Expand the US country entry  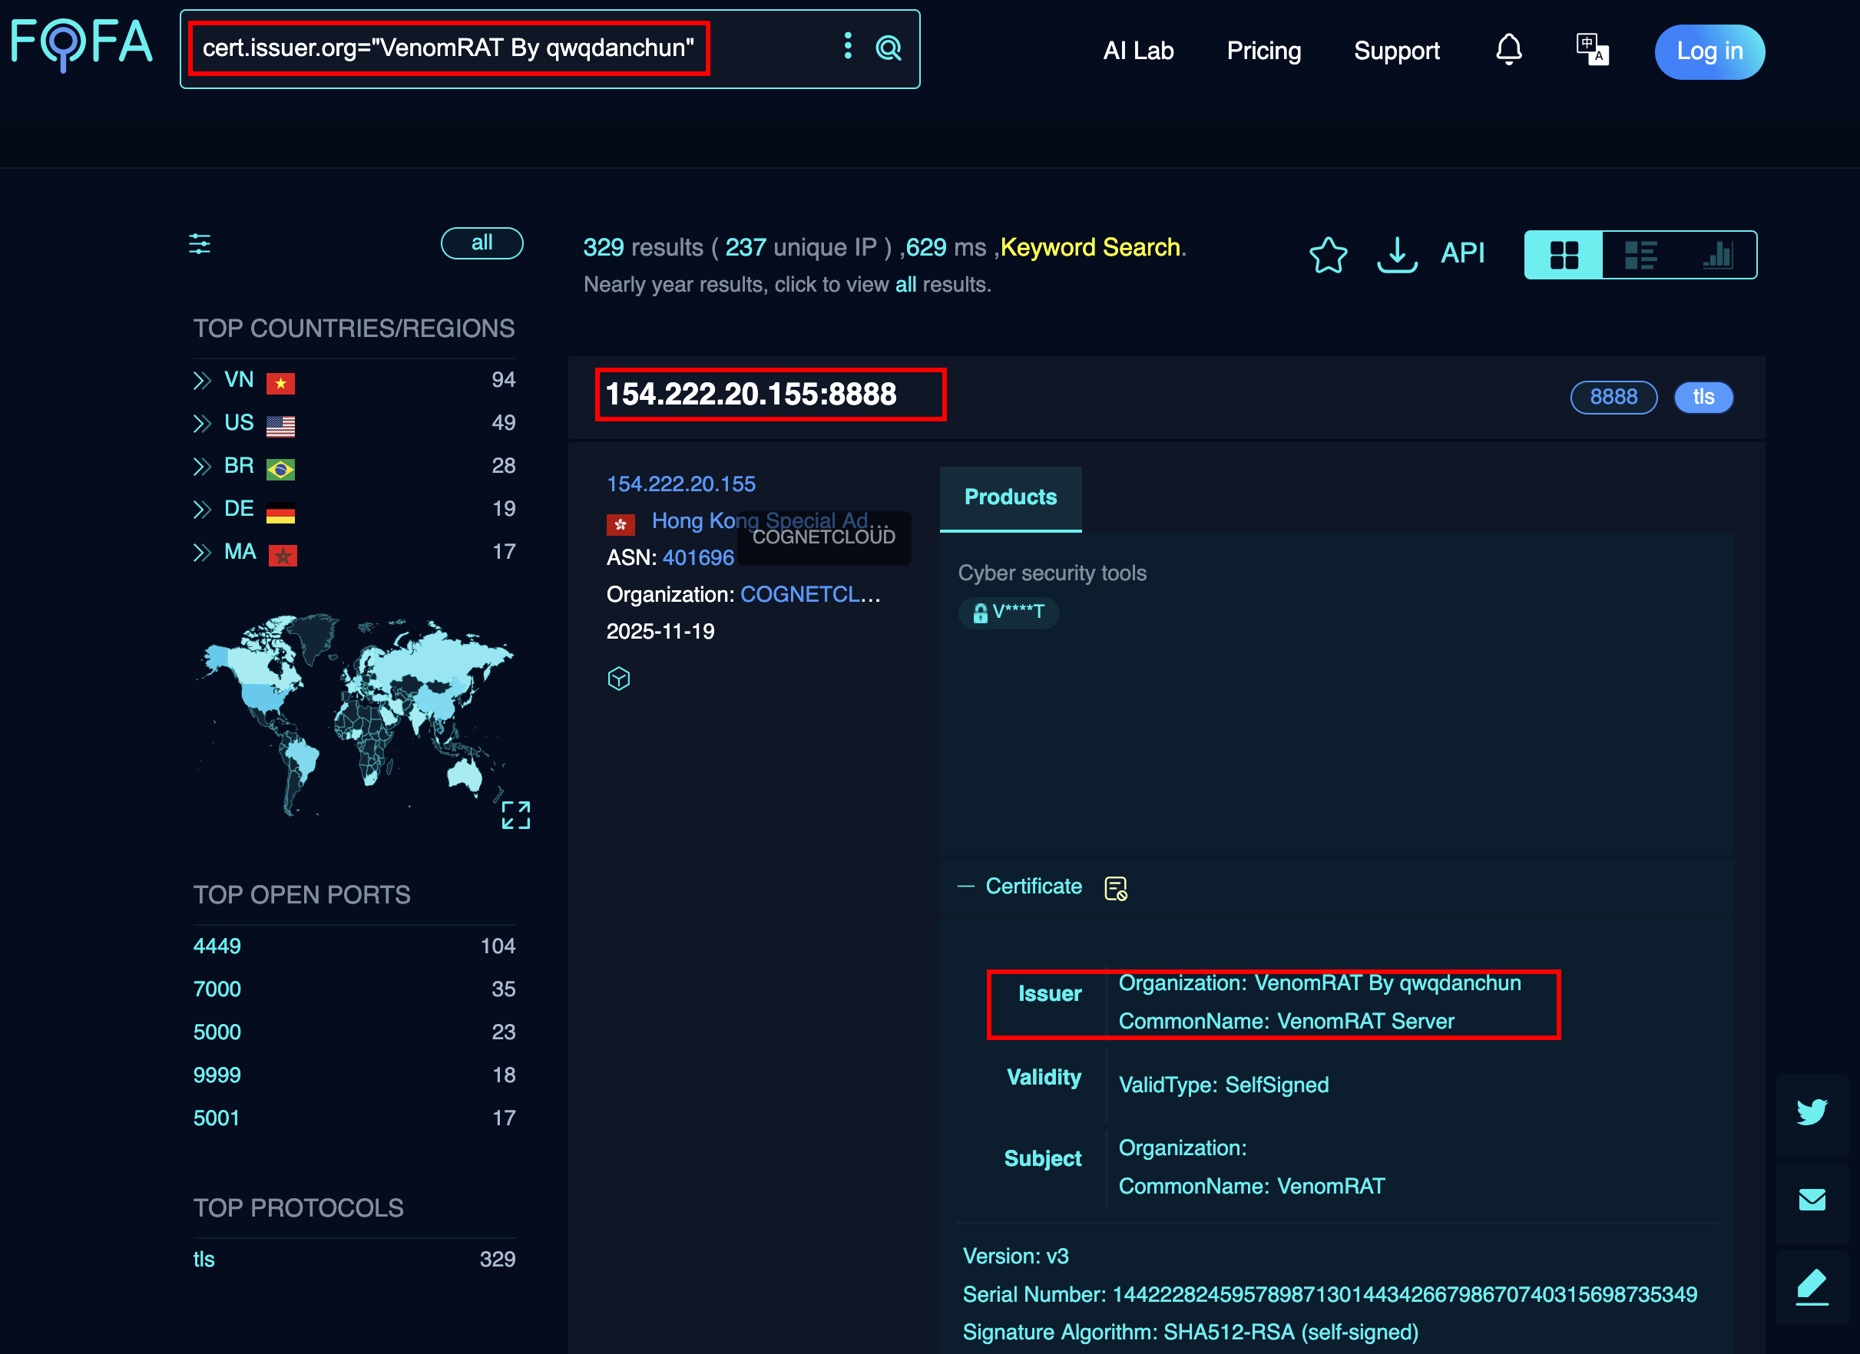pyautogui.click(x=202, y=424)
